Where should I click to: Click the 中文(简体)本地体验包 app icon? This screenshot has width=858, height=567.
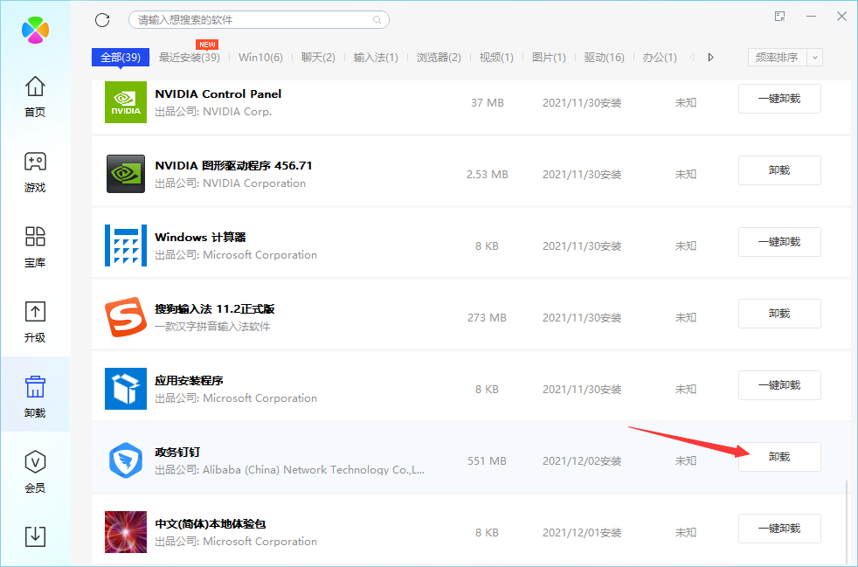pyautogui.click(x=126, y=533)
